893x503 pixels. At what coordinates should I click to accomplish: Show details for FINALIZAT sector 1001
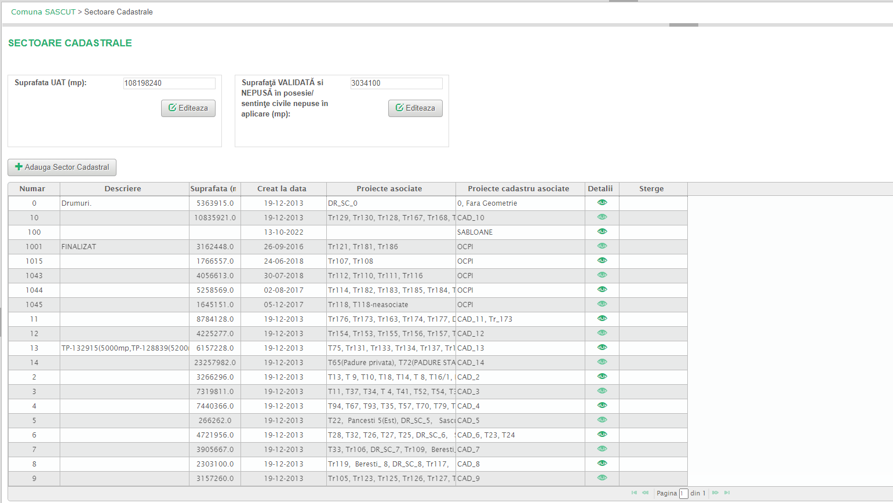(x=602, y=246)
